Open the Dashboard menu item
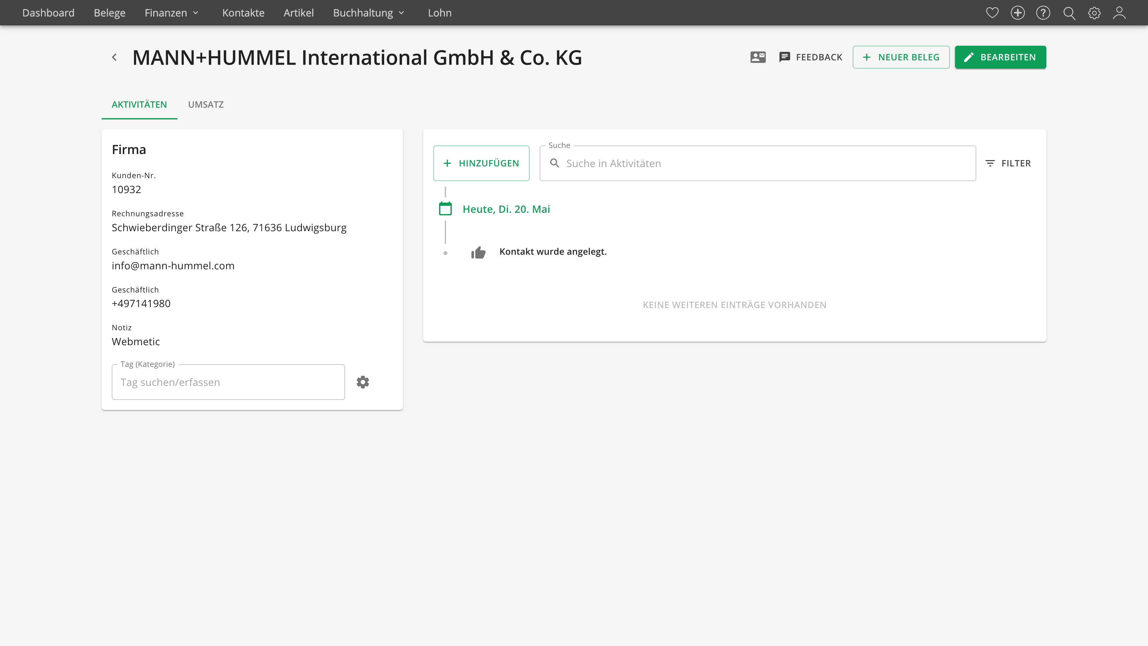The width and height of the screenshot is (1148, 646). coord(48,12)
